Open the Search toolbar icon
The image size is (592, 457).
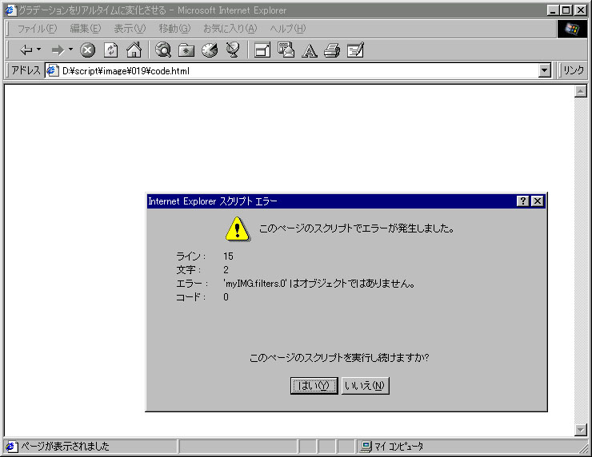pos(163,50)
